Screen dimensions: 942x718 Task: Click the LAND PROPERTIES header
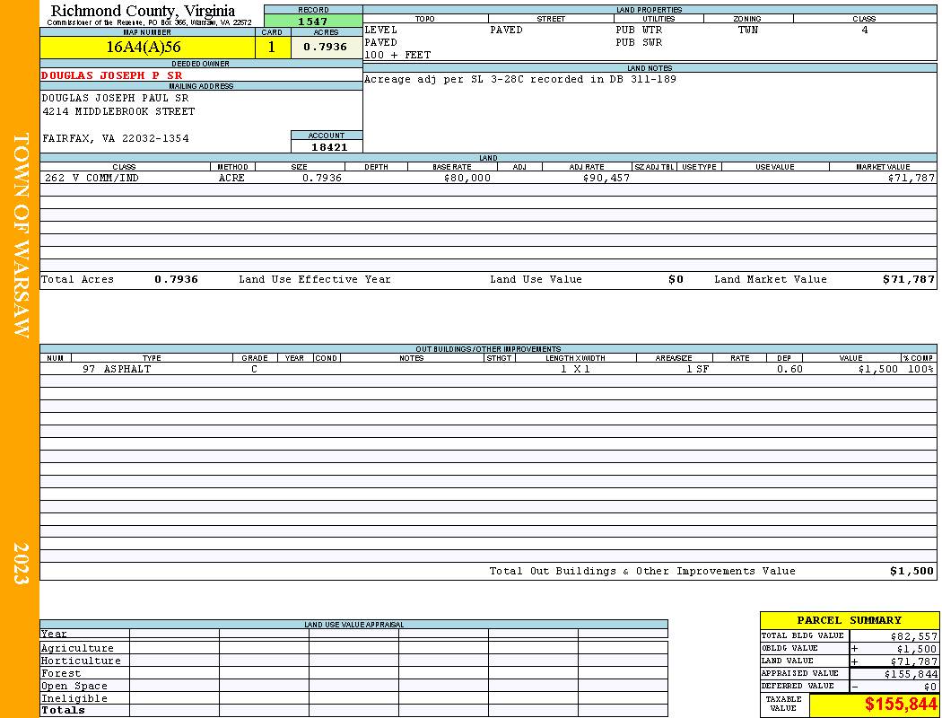coord(650,10)
